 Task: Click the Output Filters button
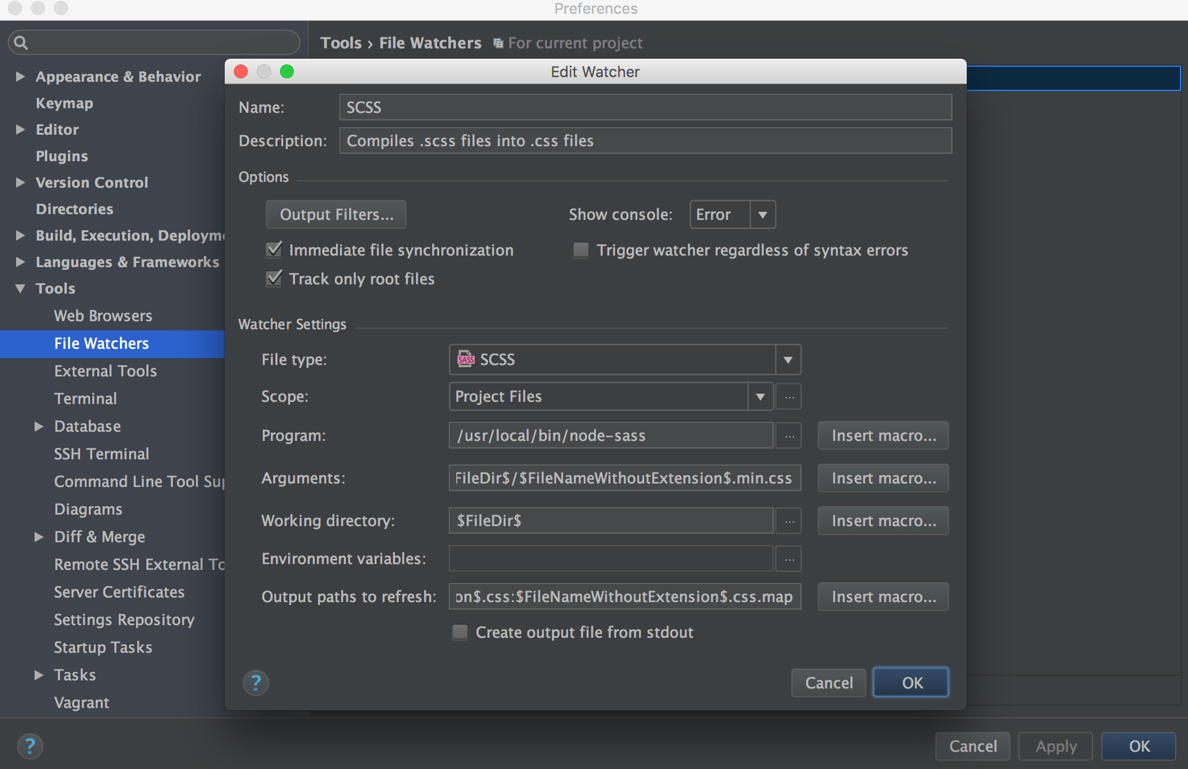[336, 214]
